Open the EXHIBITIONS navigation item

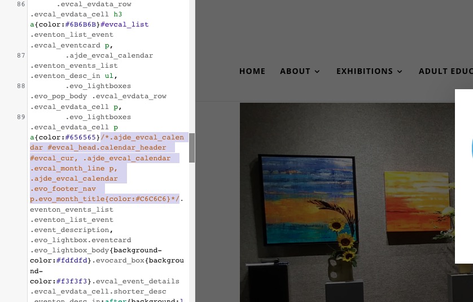(364, 71)
